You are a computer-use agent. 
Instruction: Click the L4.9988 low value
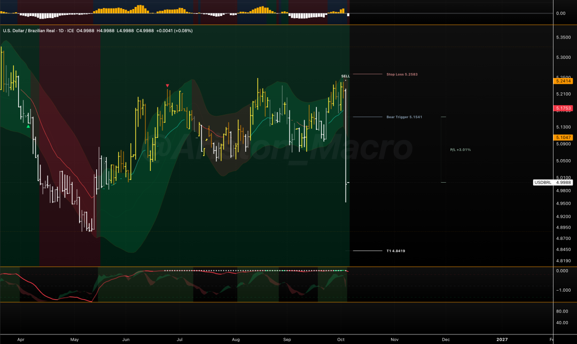click(x=125, y=30)
